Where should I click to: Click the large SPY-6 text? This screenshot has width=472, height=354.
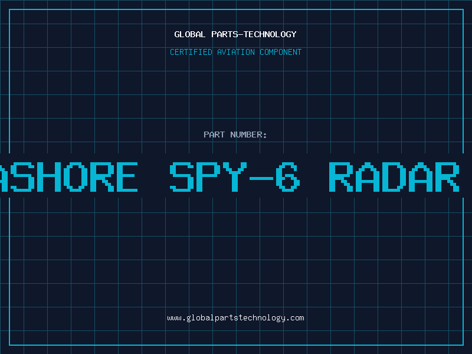click(235, 177)
